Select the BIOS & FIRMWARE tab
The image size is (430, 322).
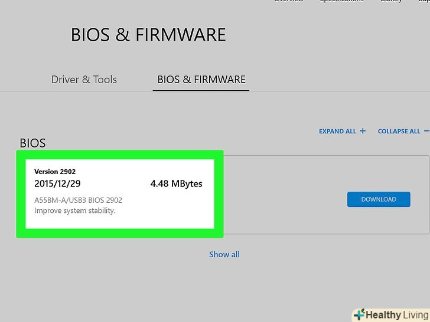[x=201, y=80]
